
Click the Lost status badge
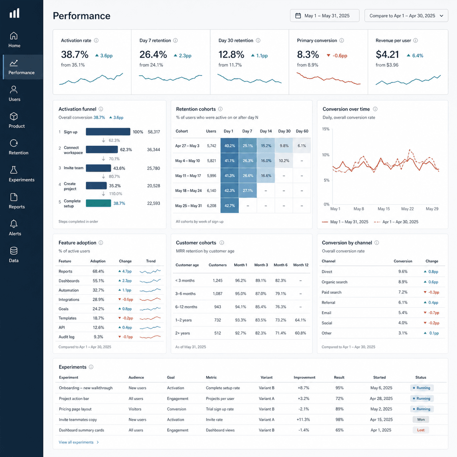point(421,430)
